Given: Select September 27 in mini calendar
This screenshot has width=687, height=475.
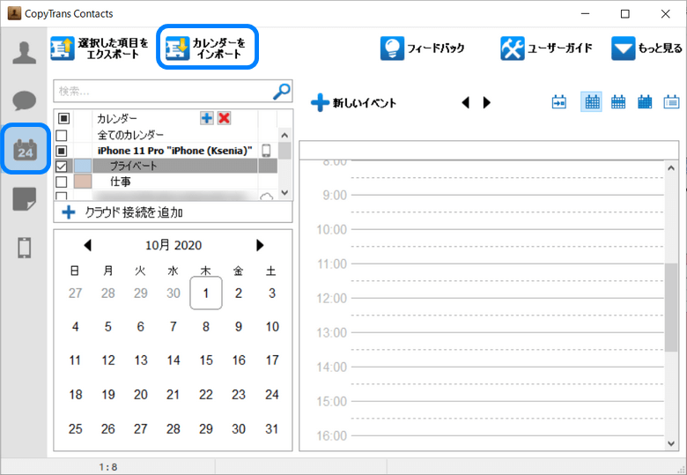Looking at the screenshot, I should click(x=76, y=293).
